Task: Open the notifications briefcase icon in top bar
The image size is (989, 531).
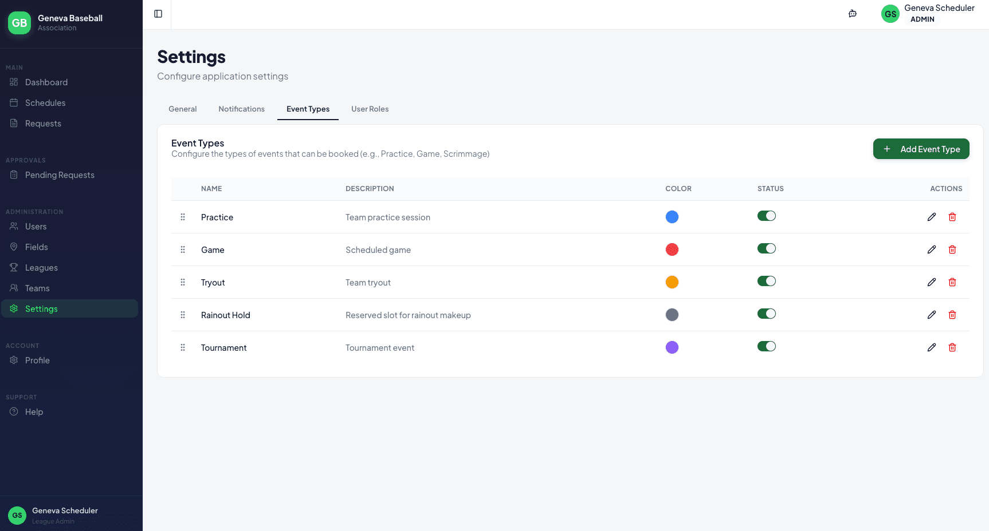Action: click(x=852, y=13)
